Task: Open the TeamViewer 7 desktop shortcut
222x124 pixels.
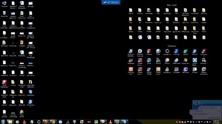Action: (31, 104)
